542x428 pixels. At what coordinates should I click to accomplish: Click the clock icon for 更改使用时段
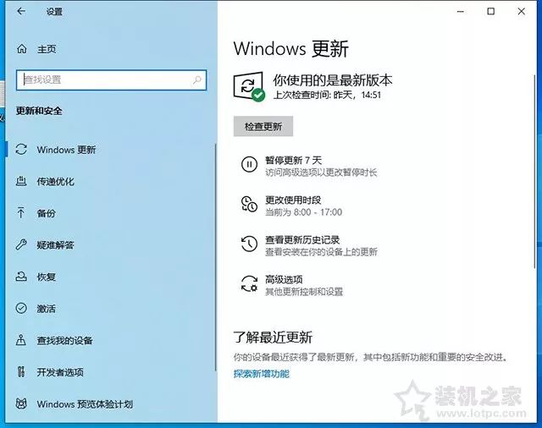[249, 204]
